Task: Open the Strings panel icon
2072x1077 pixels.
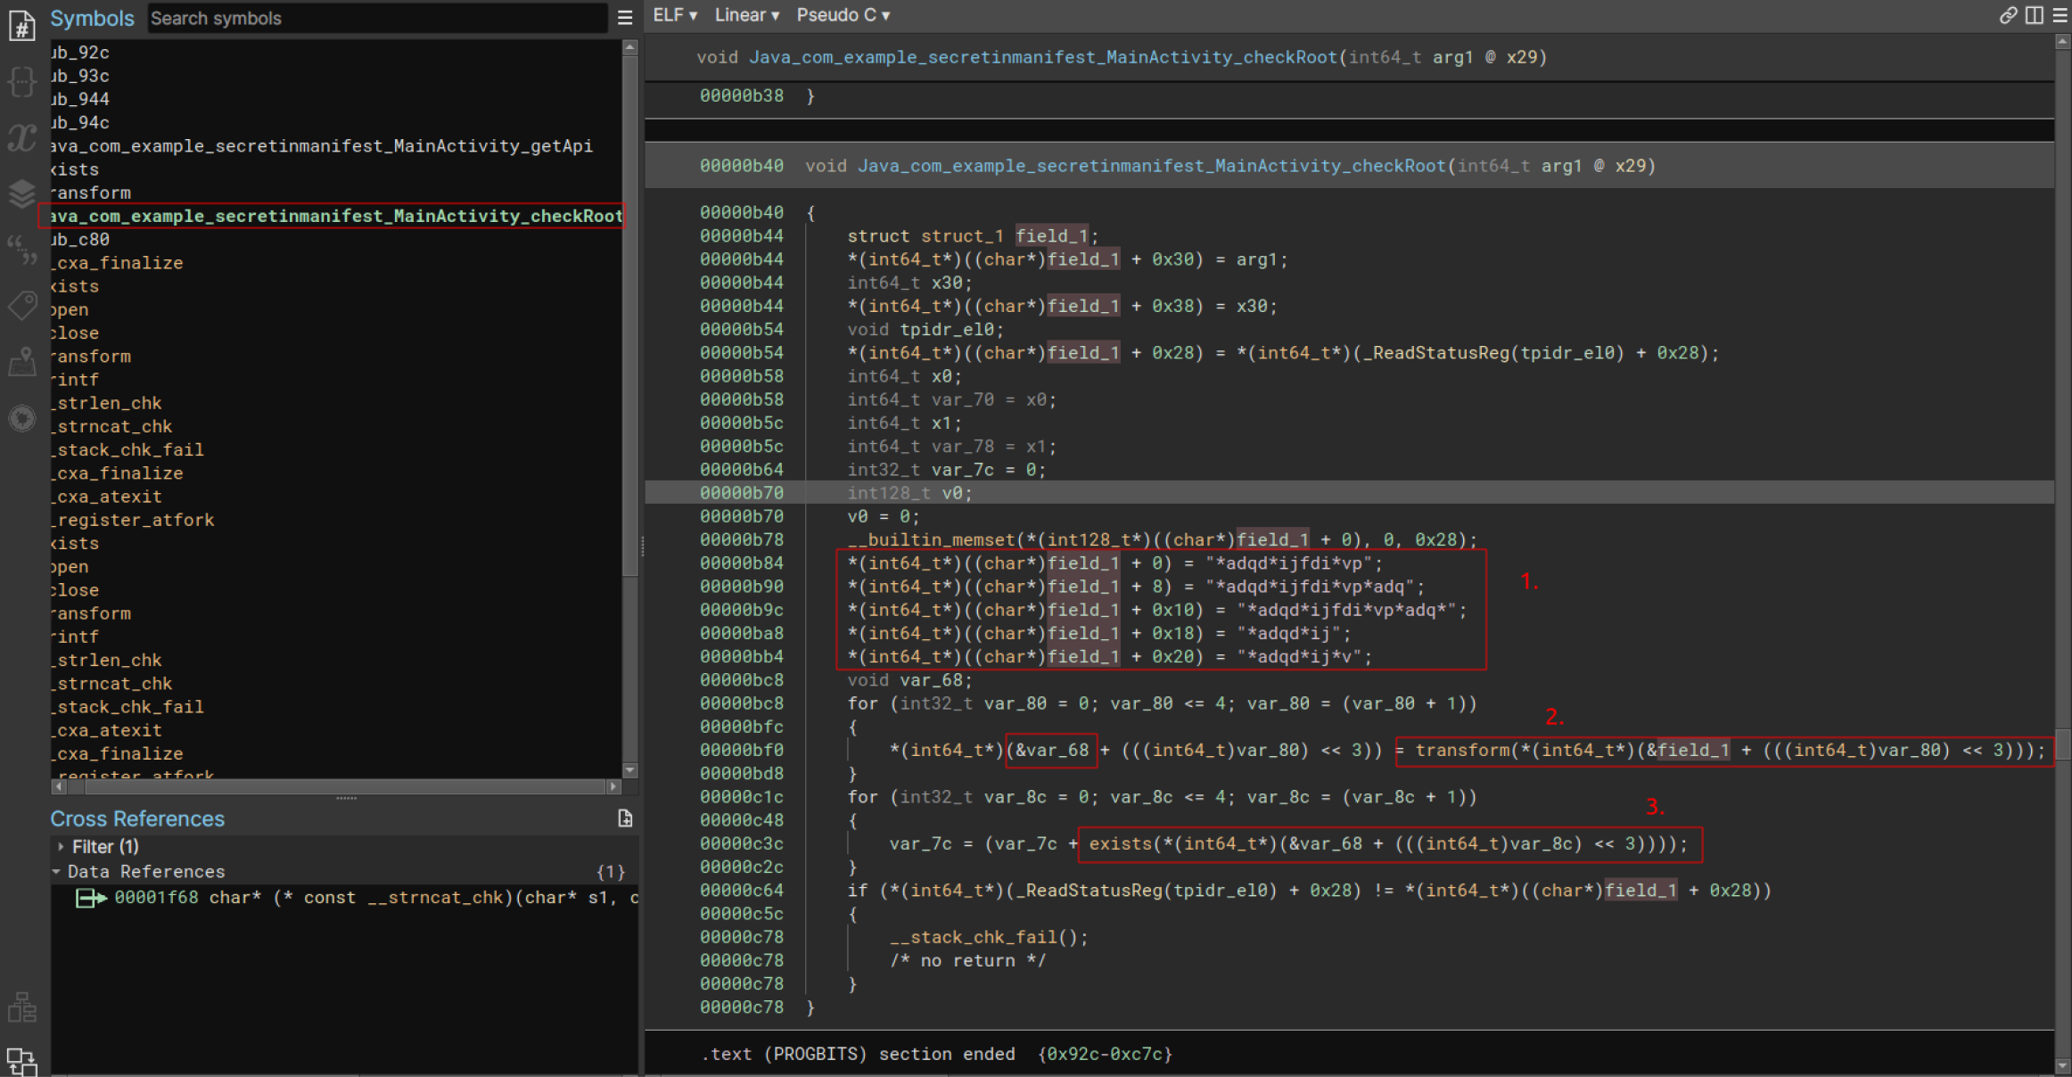Action: tap(21, 250)
